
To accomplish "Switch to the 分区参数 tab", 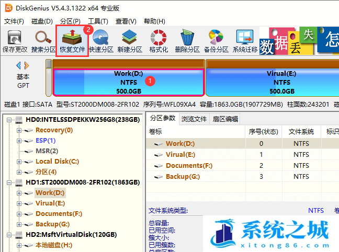I will [163, 118].
